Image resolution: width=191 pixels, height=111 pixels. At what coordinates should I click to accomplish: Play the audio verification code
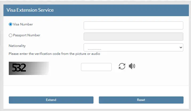click(x=132, y=66)
